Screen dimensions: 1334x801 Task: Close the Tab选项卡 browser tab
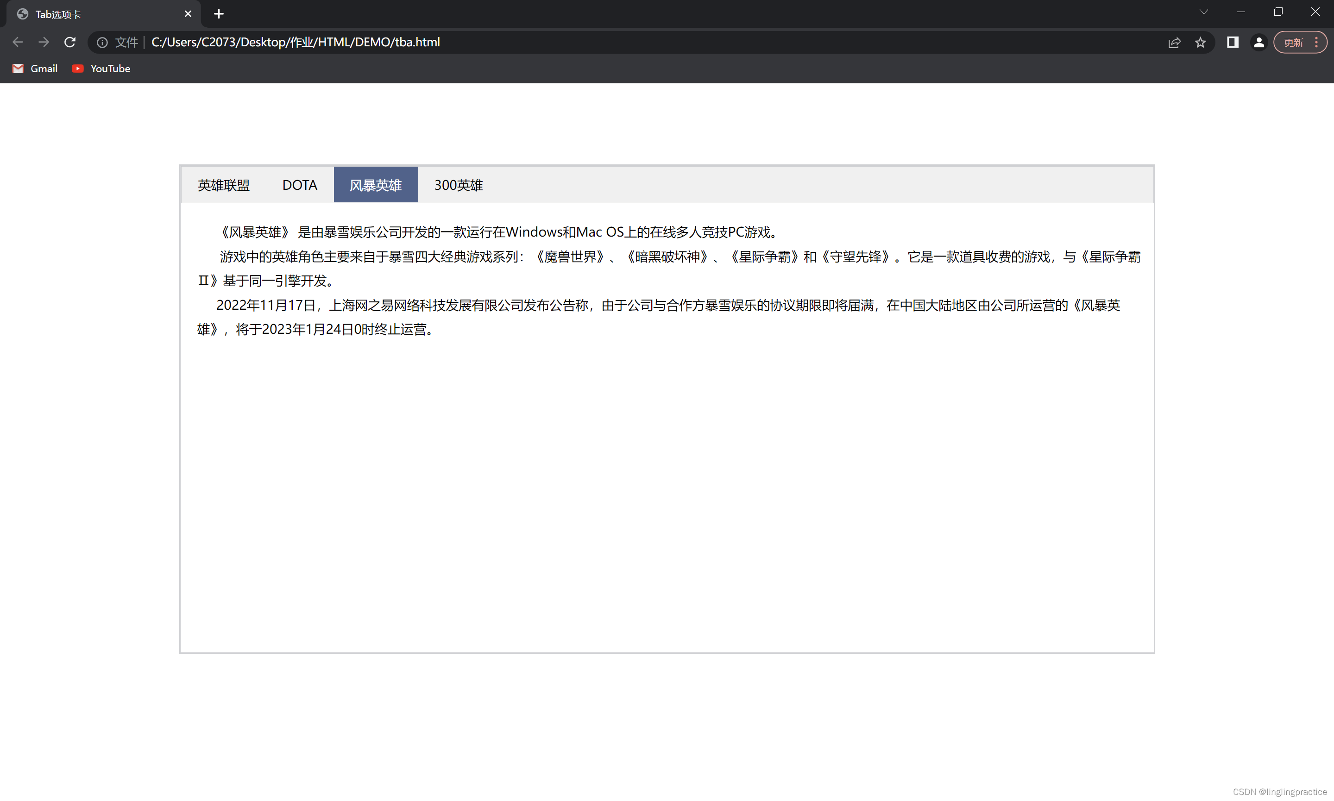[188, 14]
